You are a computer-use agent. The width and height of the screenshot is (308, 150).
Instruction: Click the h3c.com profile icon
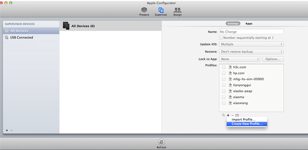230,67
